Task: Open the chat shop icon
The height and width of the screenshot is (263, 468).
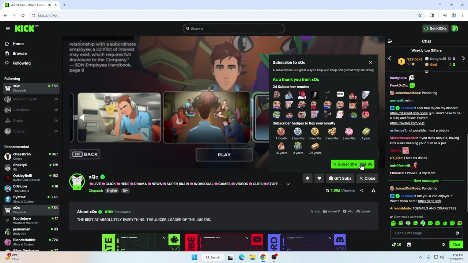Action: click(409, 245)
